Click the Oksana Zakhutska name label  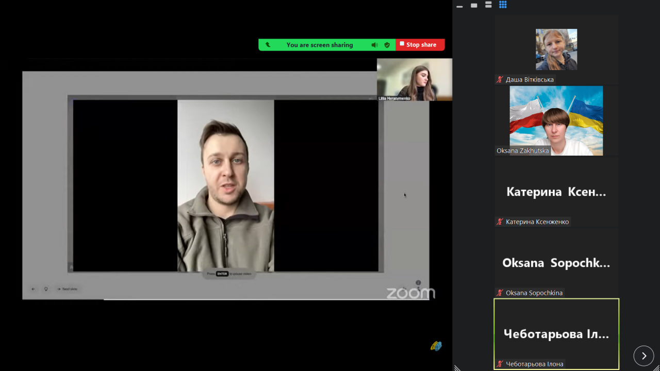522,151
